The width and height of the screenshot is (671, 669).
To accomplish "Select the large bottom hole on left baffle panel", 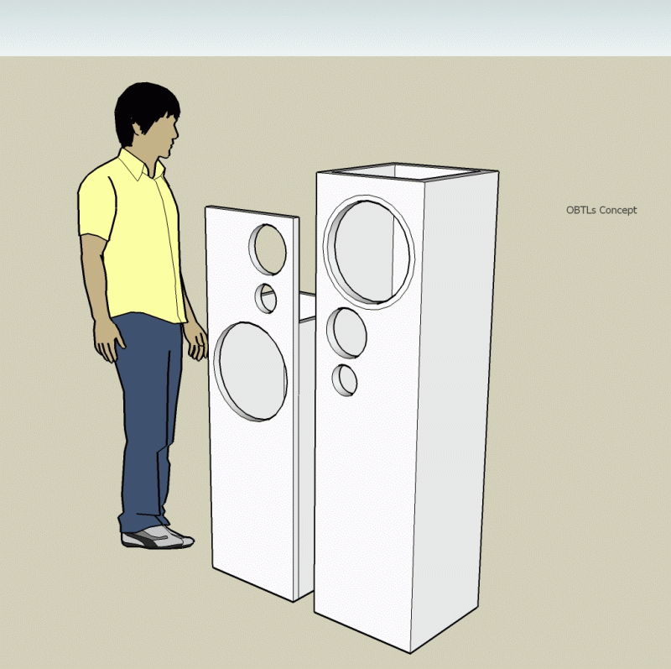I will click(x=250, y=372).
